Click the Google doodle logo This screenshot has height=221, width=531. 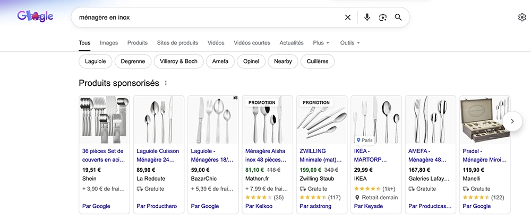(35, 16)
